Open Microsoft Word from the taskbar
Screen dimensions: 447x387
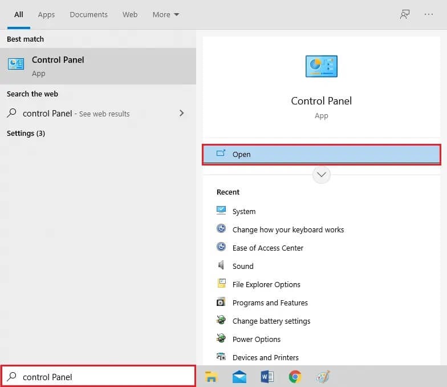[267, 377]
